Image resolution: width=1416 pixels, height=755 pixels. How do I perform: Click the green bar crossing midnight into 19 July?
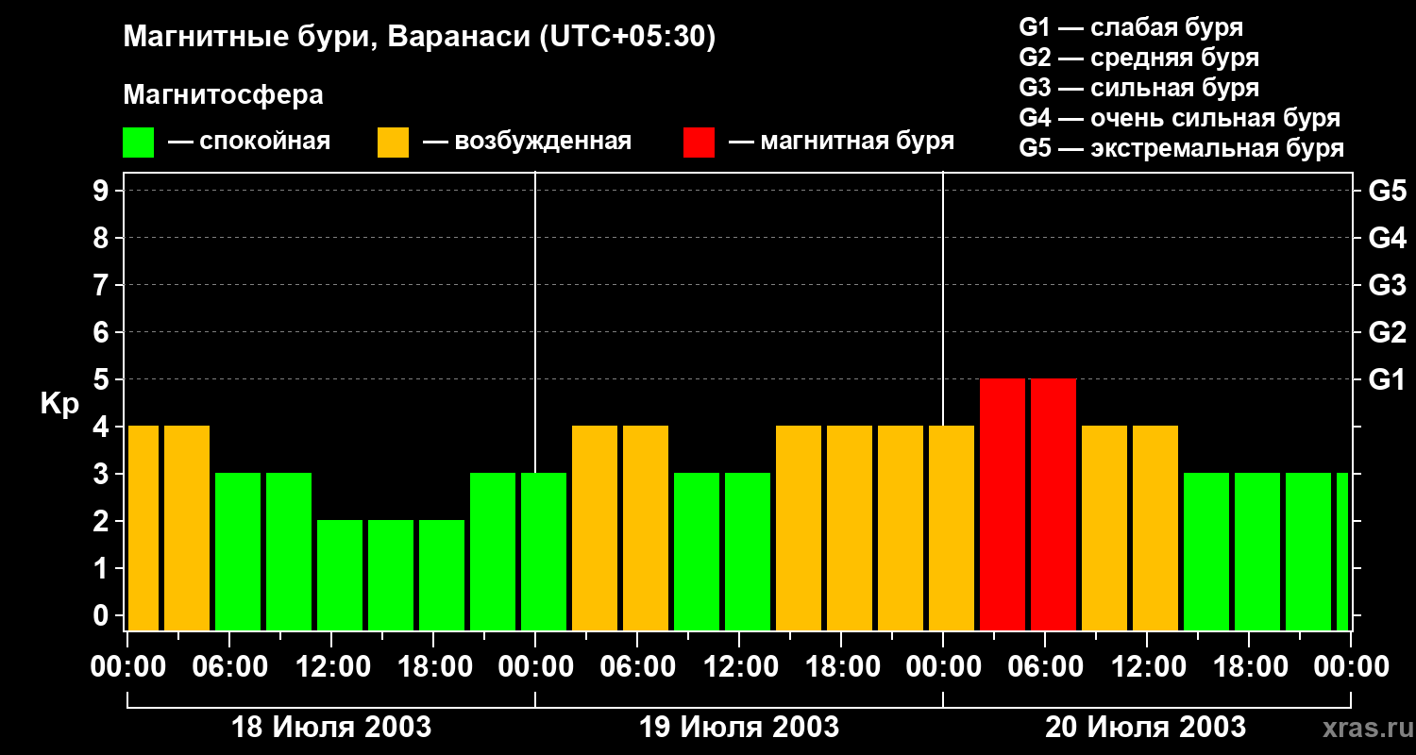pyautogui.click(x=544, y=551)
